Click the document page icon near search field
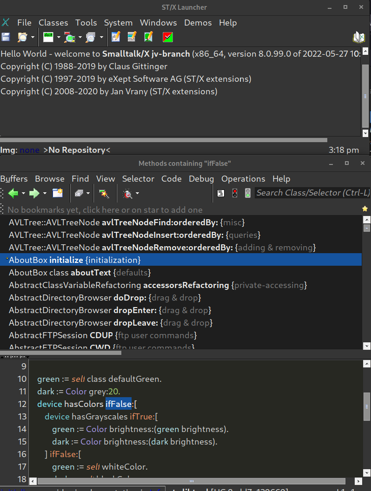Screen dimensions: 371x491 pyautogui.click(x=221, y=193)
